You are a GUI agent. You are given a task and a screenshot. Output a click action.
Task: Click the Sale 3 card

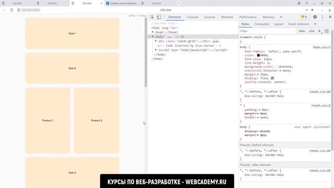(x=72, y=172)
